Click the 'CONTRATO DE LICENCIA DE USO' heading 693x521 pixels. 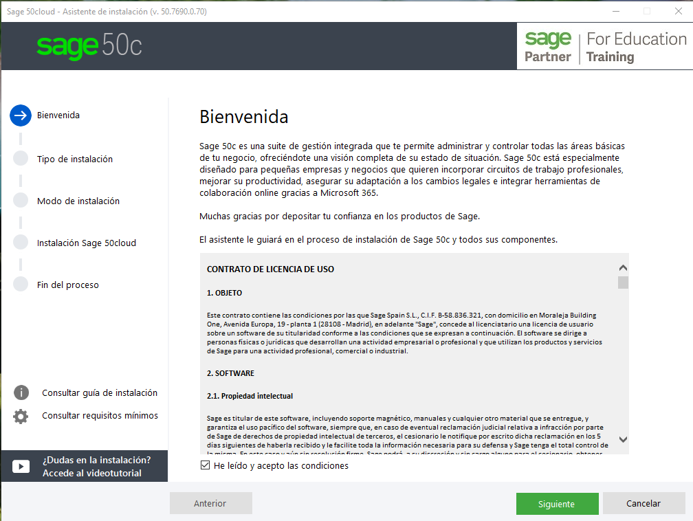270,269
